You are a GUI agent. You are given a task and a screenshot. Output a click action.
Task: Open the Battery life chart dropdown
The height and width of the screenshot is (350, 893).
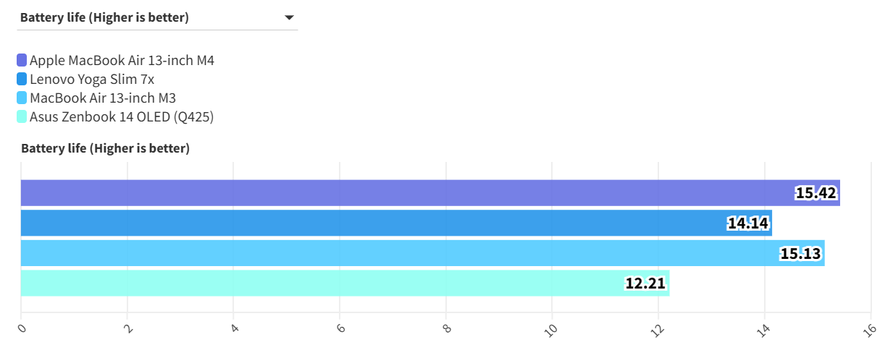(156, 17)
